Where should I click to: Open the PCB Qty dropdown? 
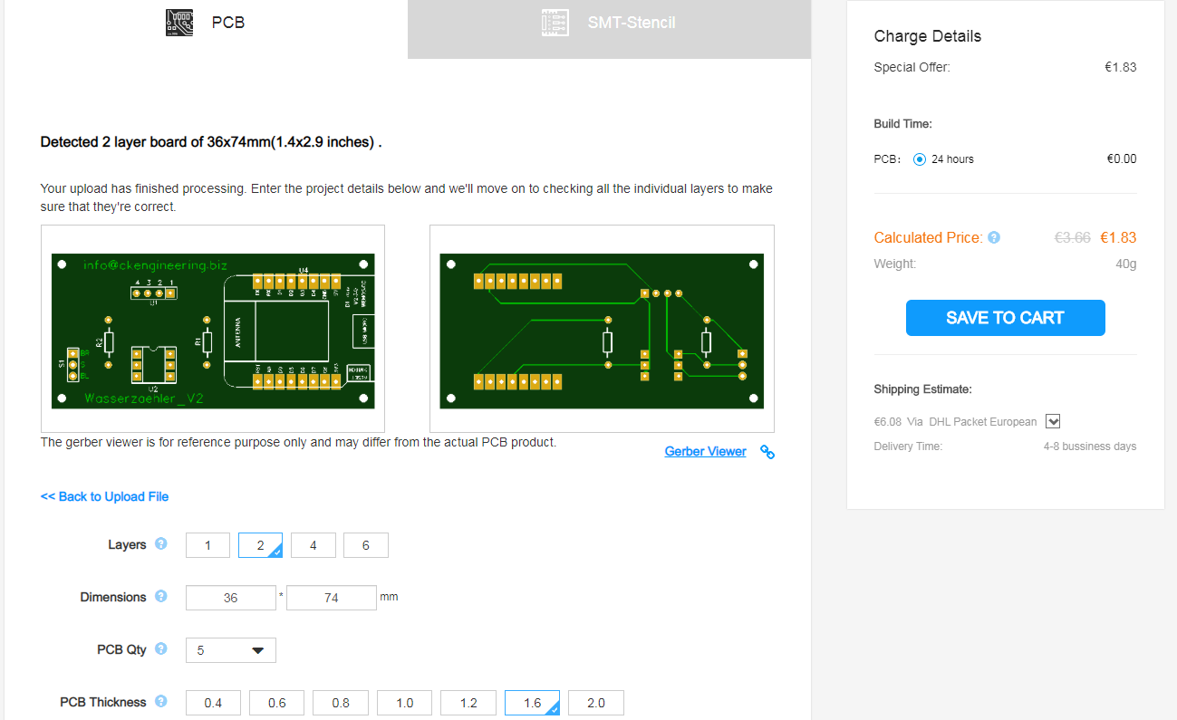pyautogui.click(x=231, y=650)
